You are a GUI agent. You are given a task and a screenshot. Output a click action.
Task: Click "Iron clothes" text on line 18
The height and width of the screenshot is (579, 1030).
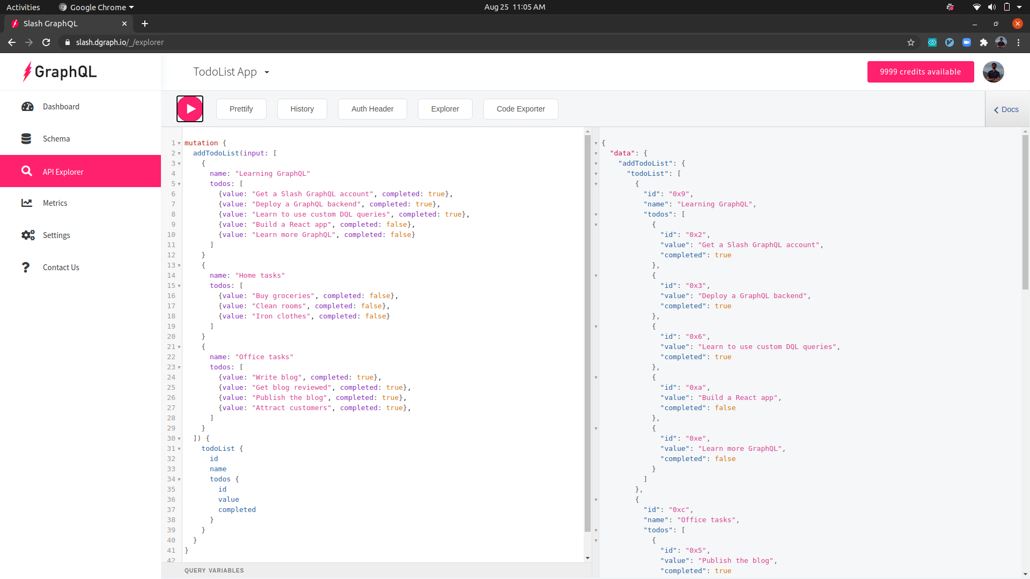281,316
